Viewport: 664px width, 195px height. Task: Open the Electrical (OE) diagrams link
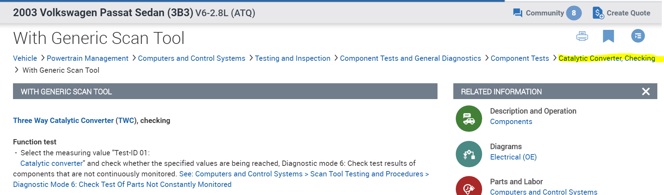point(513,157)
